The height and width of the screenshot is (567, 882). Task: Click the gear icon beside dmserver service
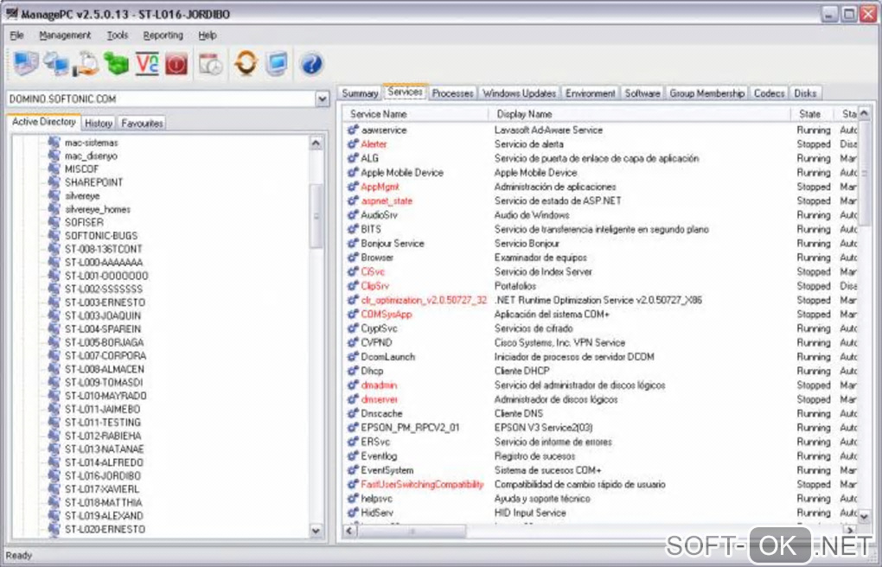pyautogui.click(x=353, y=399)
